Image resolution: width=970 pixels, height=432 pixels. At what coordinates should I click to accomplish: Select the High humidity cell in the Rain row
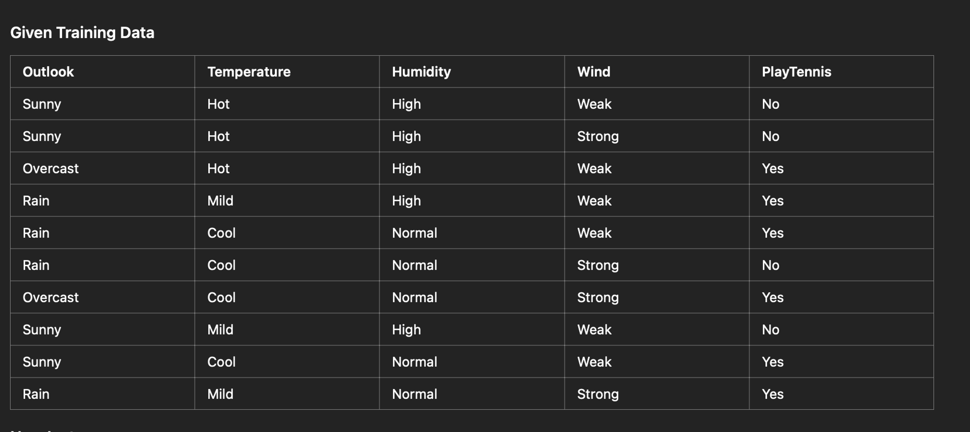(406, 201)
